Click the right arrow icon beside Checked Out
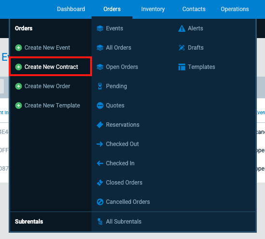Screen dimensions: 265x239 tap(100, 144)
